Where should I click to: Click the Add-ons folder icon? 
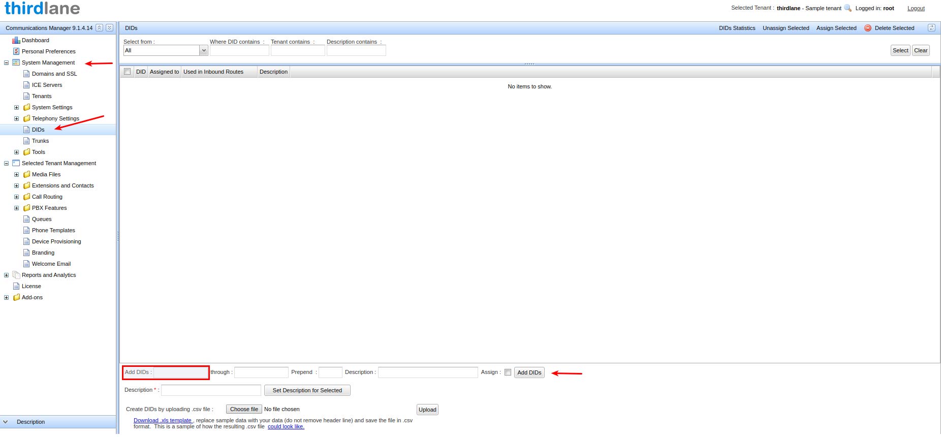click(x=16, y=297)
